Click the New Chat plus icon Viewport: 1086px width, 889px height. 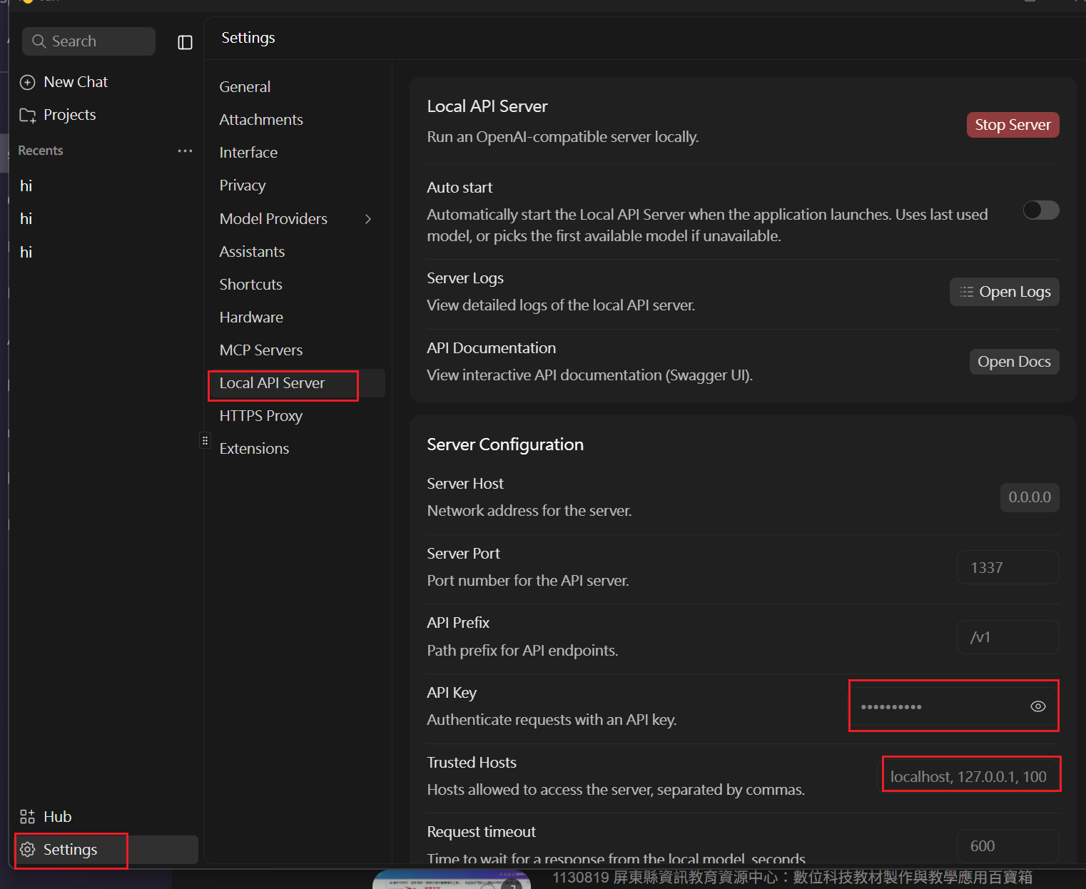pos(27,83)
